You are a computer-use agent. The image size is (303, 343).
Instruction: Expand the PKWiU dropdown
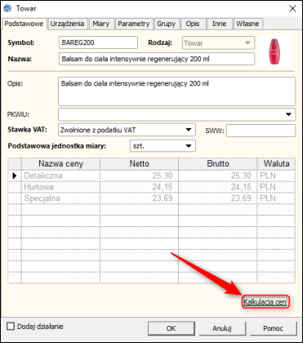coord(288,114)
